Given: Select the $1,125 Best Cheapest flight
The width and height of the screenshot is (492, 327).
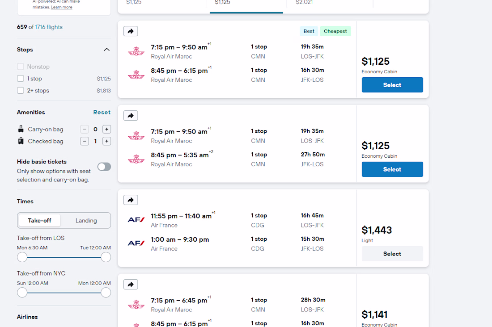Looking at the screenshot, I should [392, 85].
